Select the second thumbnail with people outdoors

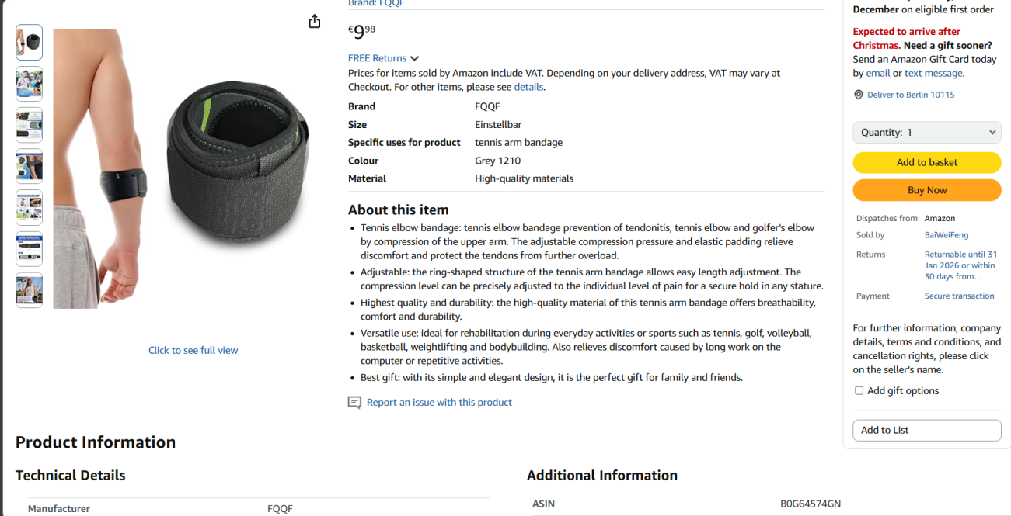29,84
